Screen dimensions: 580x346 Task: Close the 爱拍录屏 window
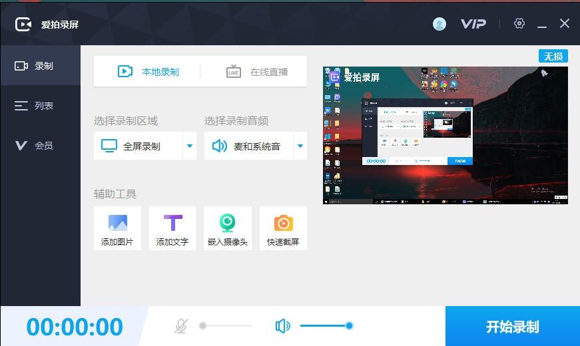(x=565, y=24)
